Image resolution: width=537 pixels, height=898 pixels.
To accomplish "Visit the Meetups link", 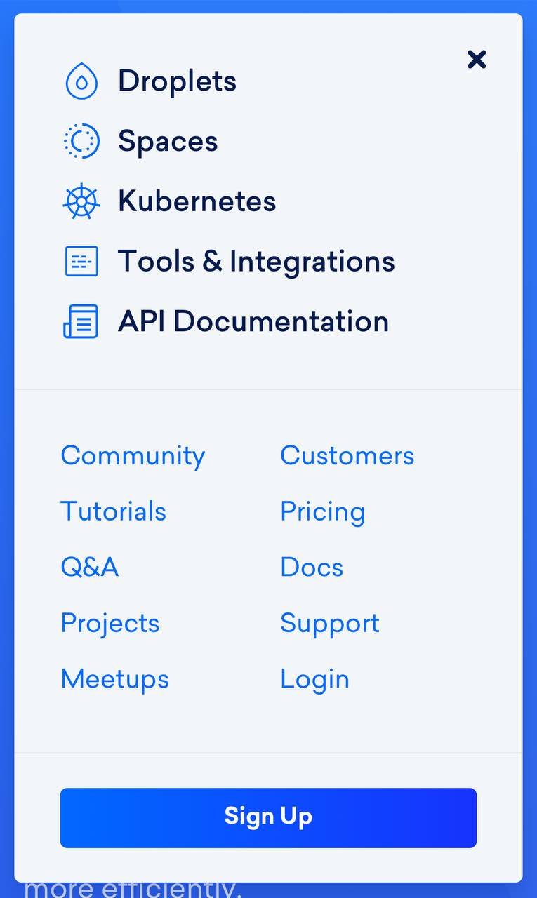I will (115, 680).
